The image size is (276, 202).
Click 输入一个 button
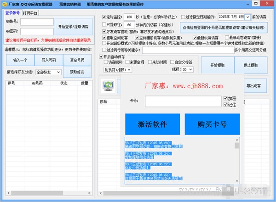[20, 60]
